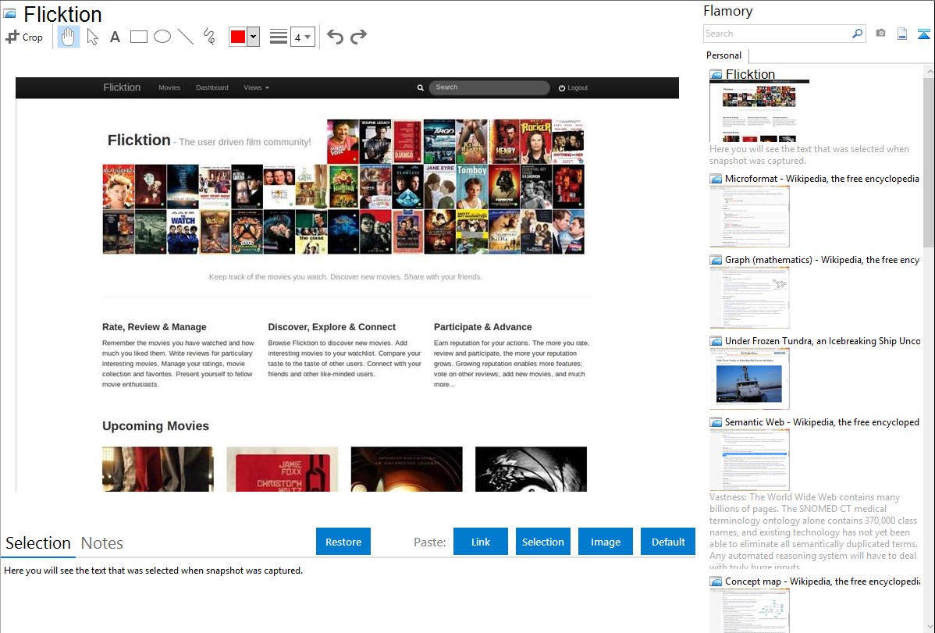Viewport: 935px width, 633px height.
Task: Choose the arrow pointer tool
Action: [x=92, y=37]
